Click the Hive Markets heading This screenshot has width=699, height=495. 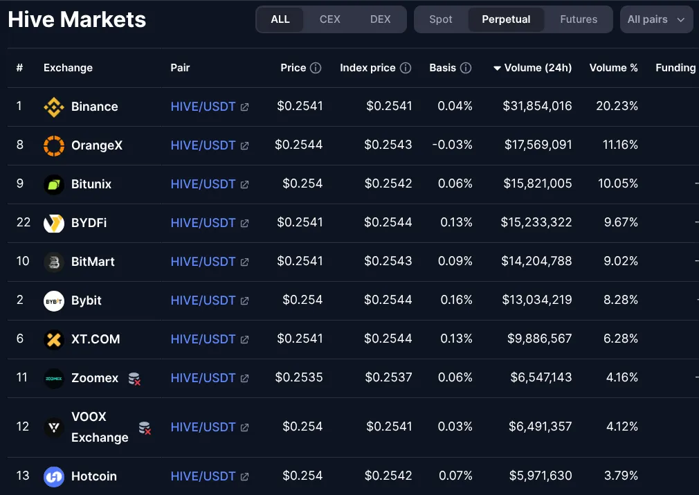pos(77,19)
